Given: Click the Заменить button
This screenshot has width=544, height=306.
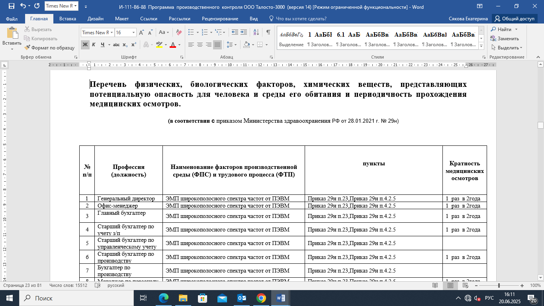Looking at the screenshot, I should click(504, 39).
